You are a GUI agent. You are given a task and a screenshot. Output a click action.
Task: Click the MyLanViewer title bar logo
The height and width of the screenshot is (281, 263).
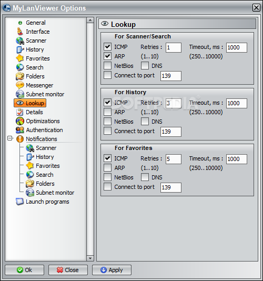tap(7, 8)
